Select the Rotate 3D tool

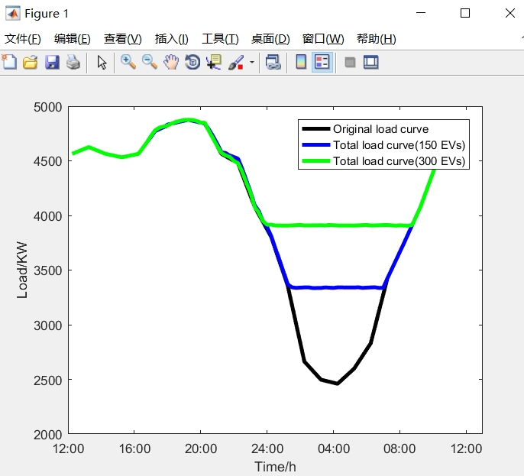(192, 62)
